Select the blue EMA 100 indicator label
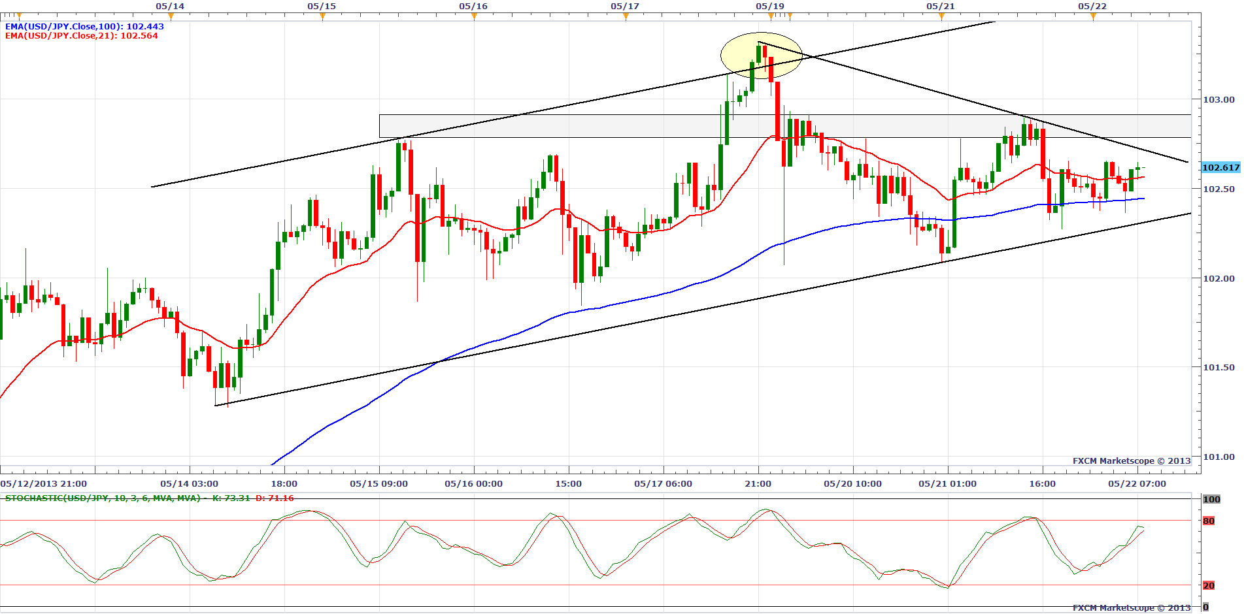1244x614 pixels. pyautogui.click(x=84, y=27)
